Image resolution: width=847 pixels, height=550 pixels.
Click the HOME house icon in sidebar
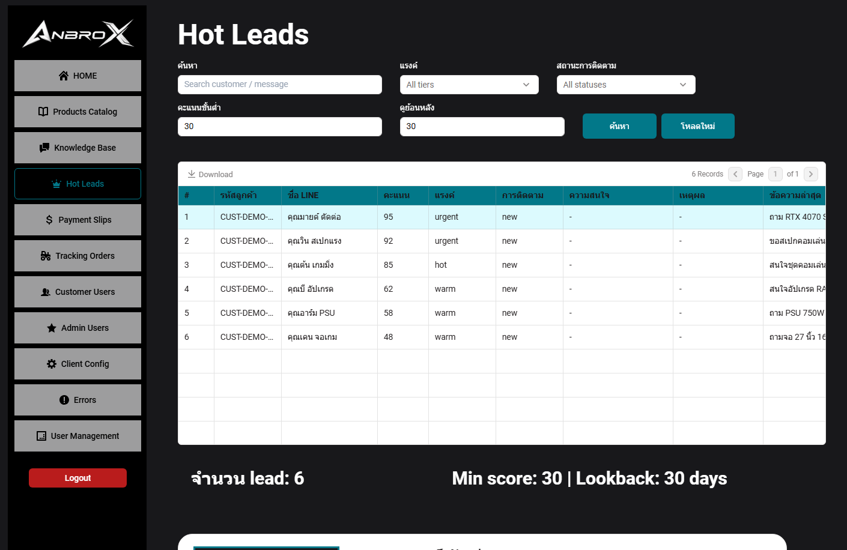pyautogui.click(x=64, y=76)
